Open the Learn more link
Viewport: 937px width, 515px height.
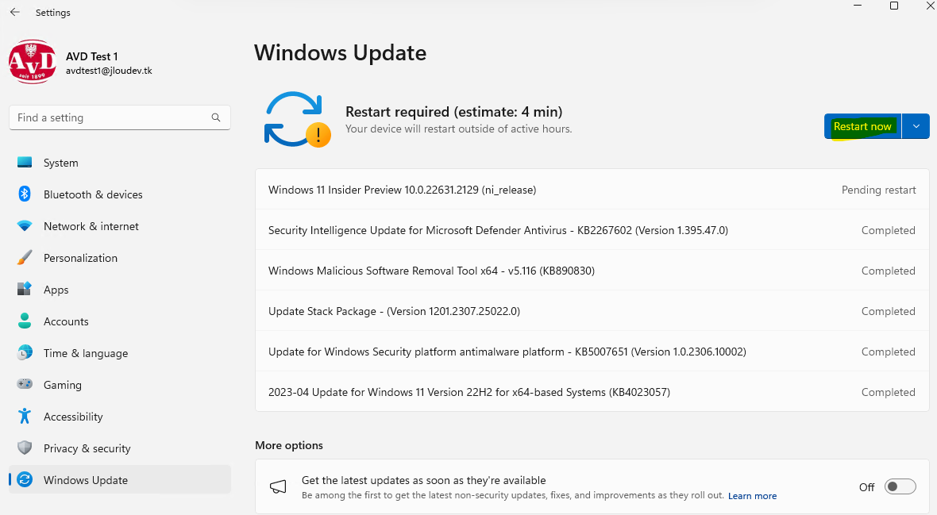tap(752, 496)
